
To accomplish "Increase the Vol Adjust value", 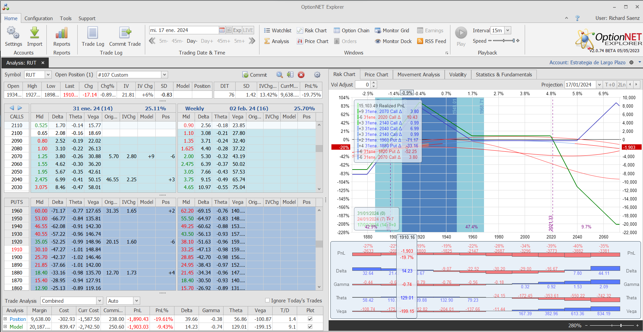I will (374, 83).
